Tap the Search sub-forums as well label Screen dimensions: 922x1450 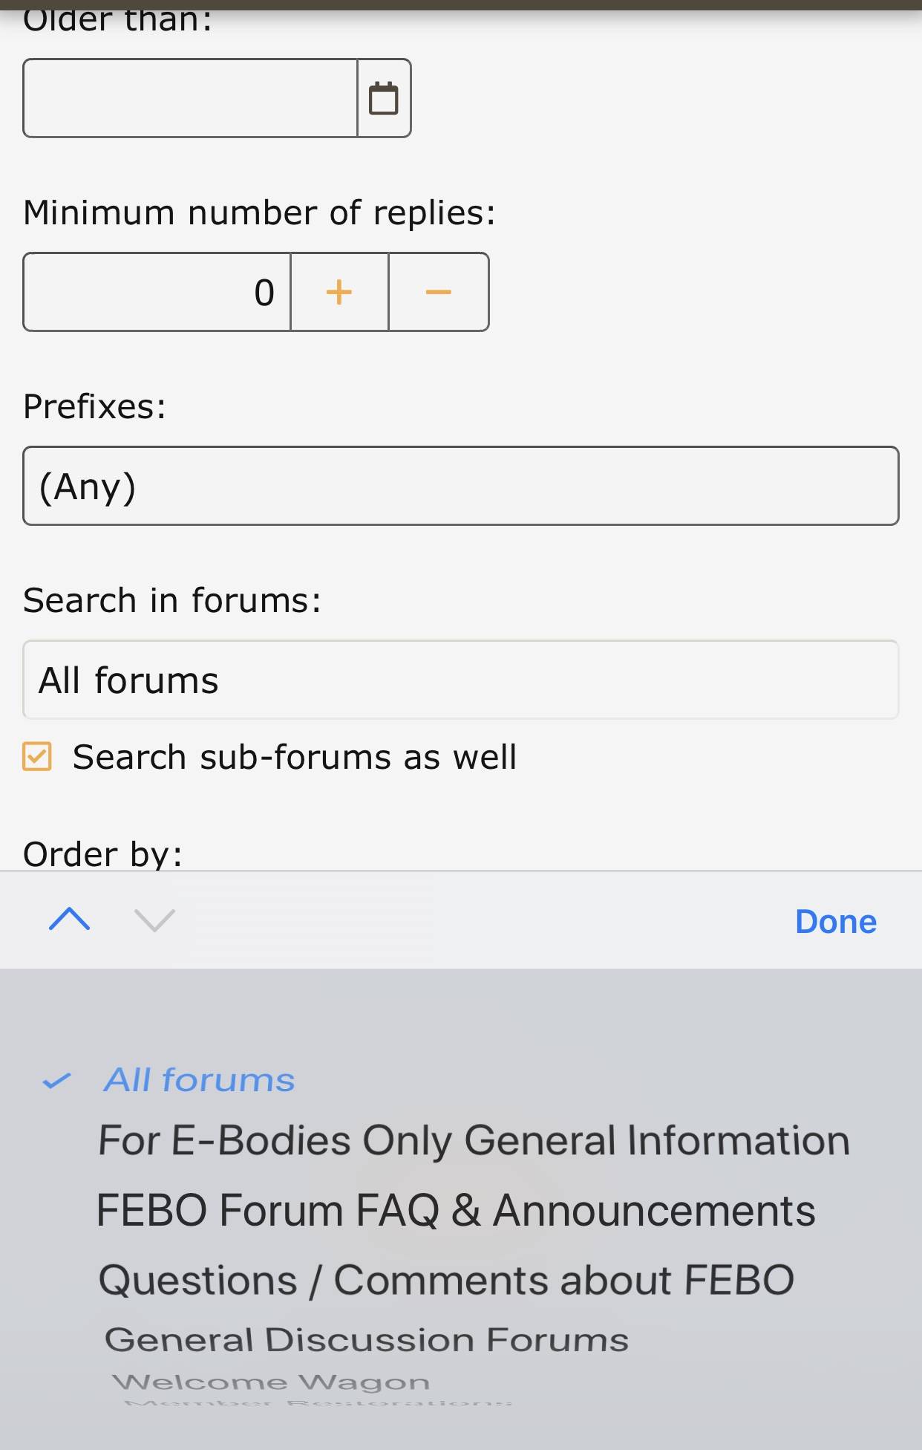click(x=294, y=757)
